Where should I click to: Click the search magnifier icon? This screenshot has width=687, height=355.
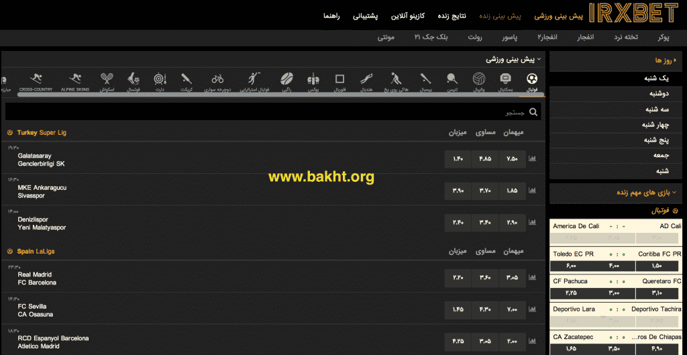pyautogui.click(x=533, y=112)
